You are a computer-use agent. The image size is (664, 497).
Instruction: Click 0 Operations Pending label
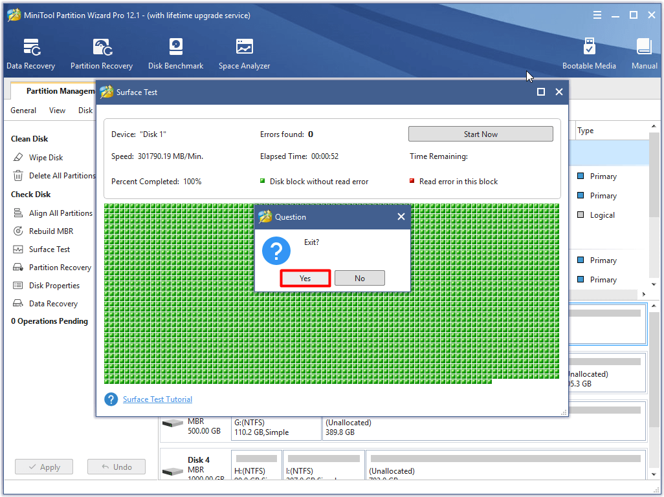pos(50,321)
